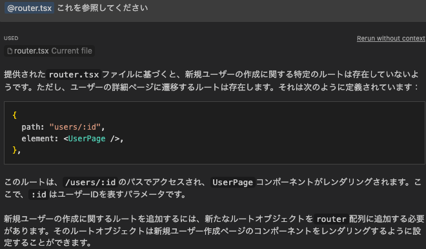Click the prompt text 'これを参照してください'
The height and width of the screenshot is (249, 426).
click(x=103, y=8)
